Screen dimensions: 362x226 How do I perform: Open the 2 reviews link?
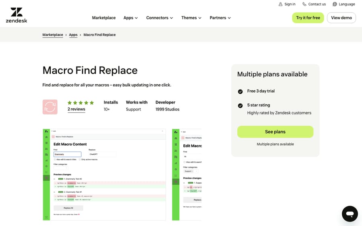click(76, 109)
